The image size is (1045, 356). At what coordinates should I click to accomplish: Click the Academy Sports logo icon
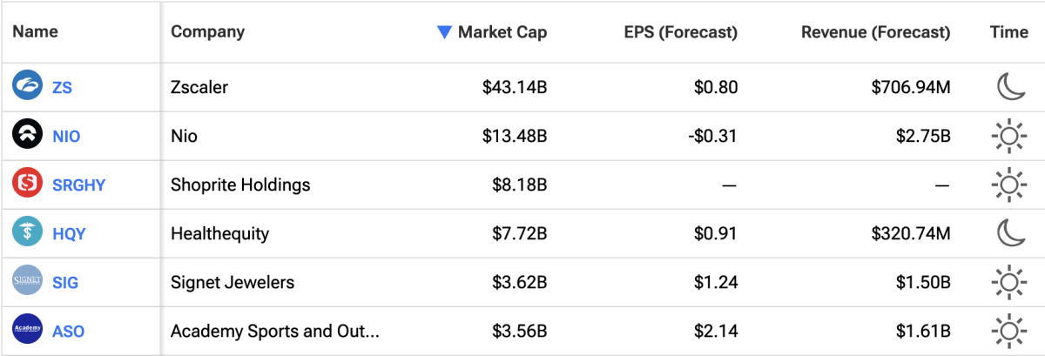pos(27,331)
